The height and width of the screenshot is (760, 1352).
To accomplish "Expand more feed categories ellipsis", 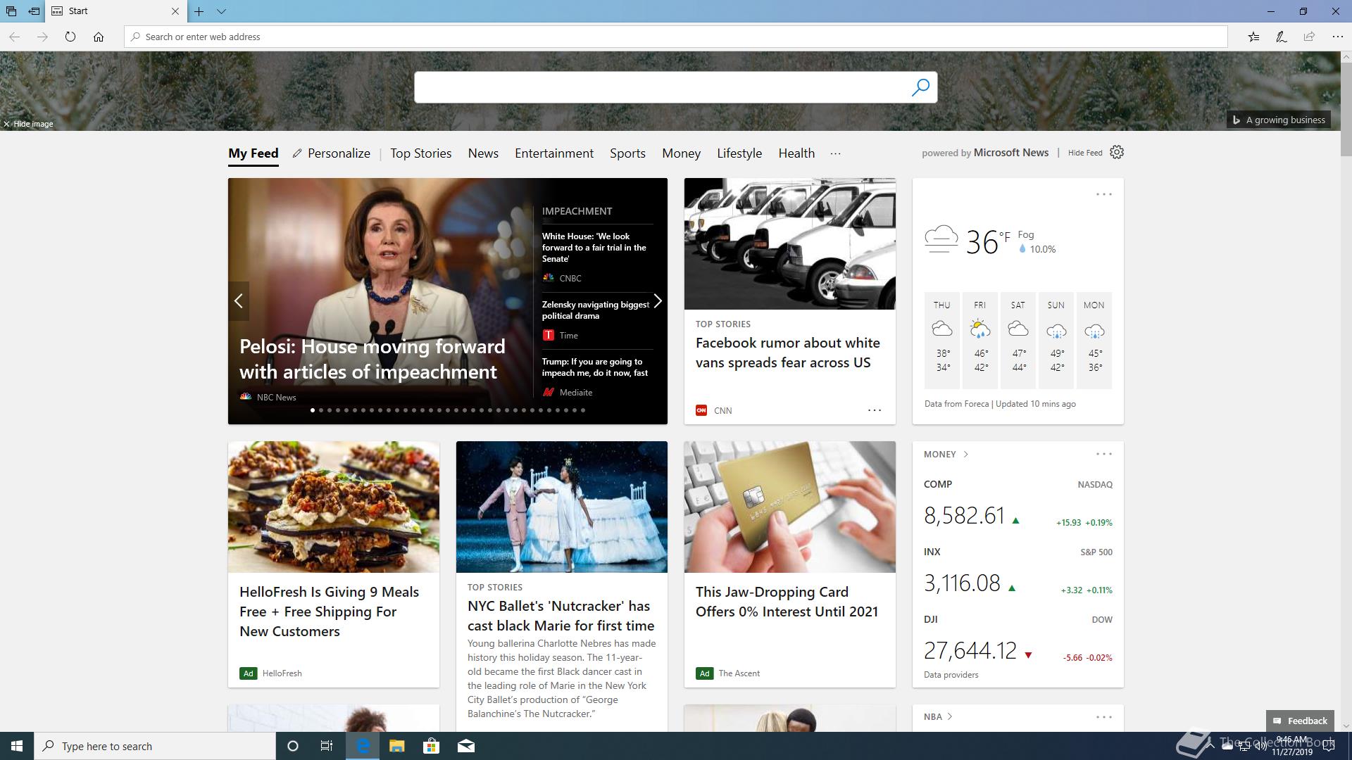I will pos(835,153).
